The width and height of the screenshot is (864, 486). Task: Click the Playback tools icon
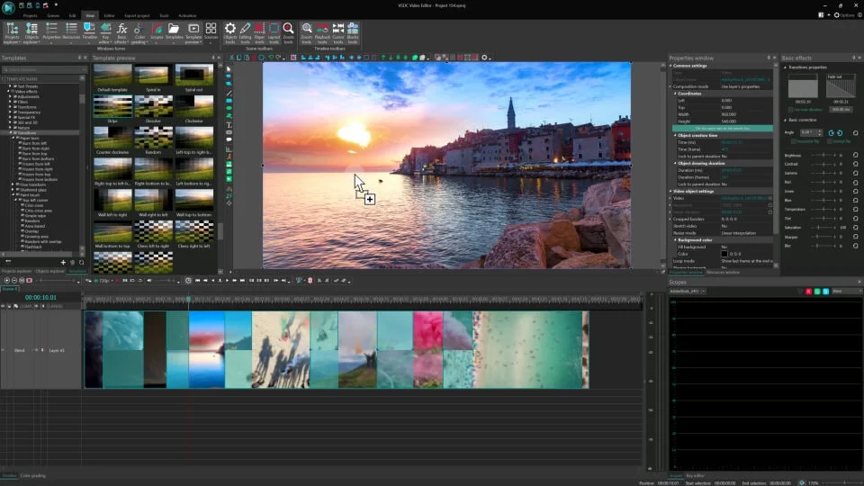click(322, 33)
